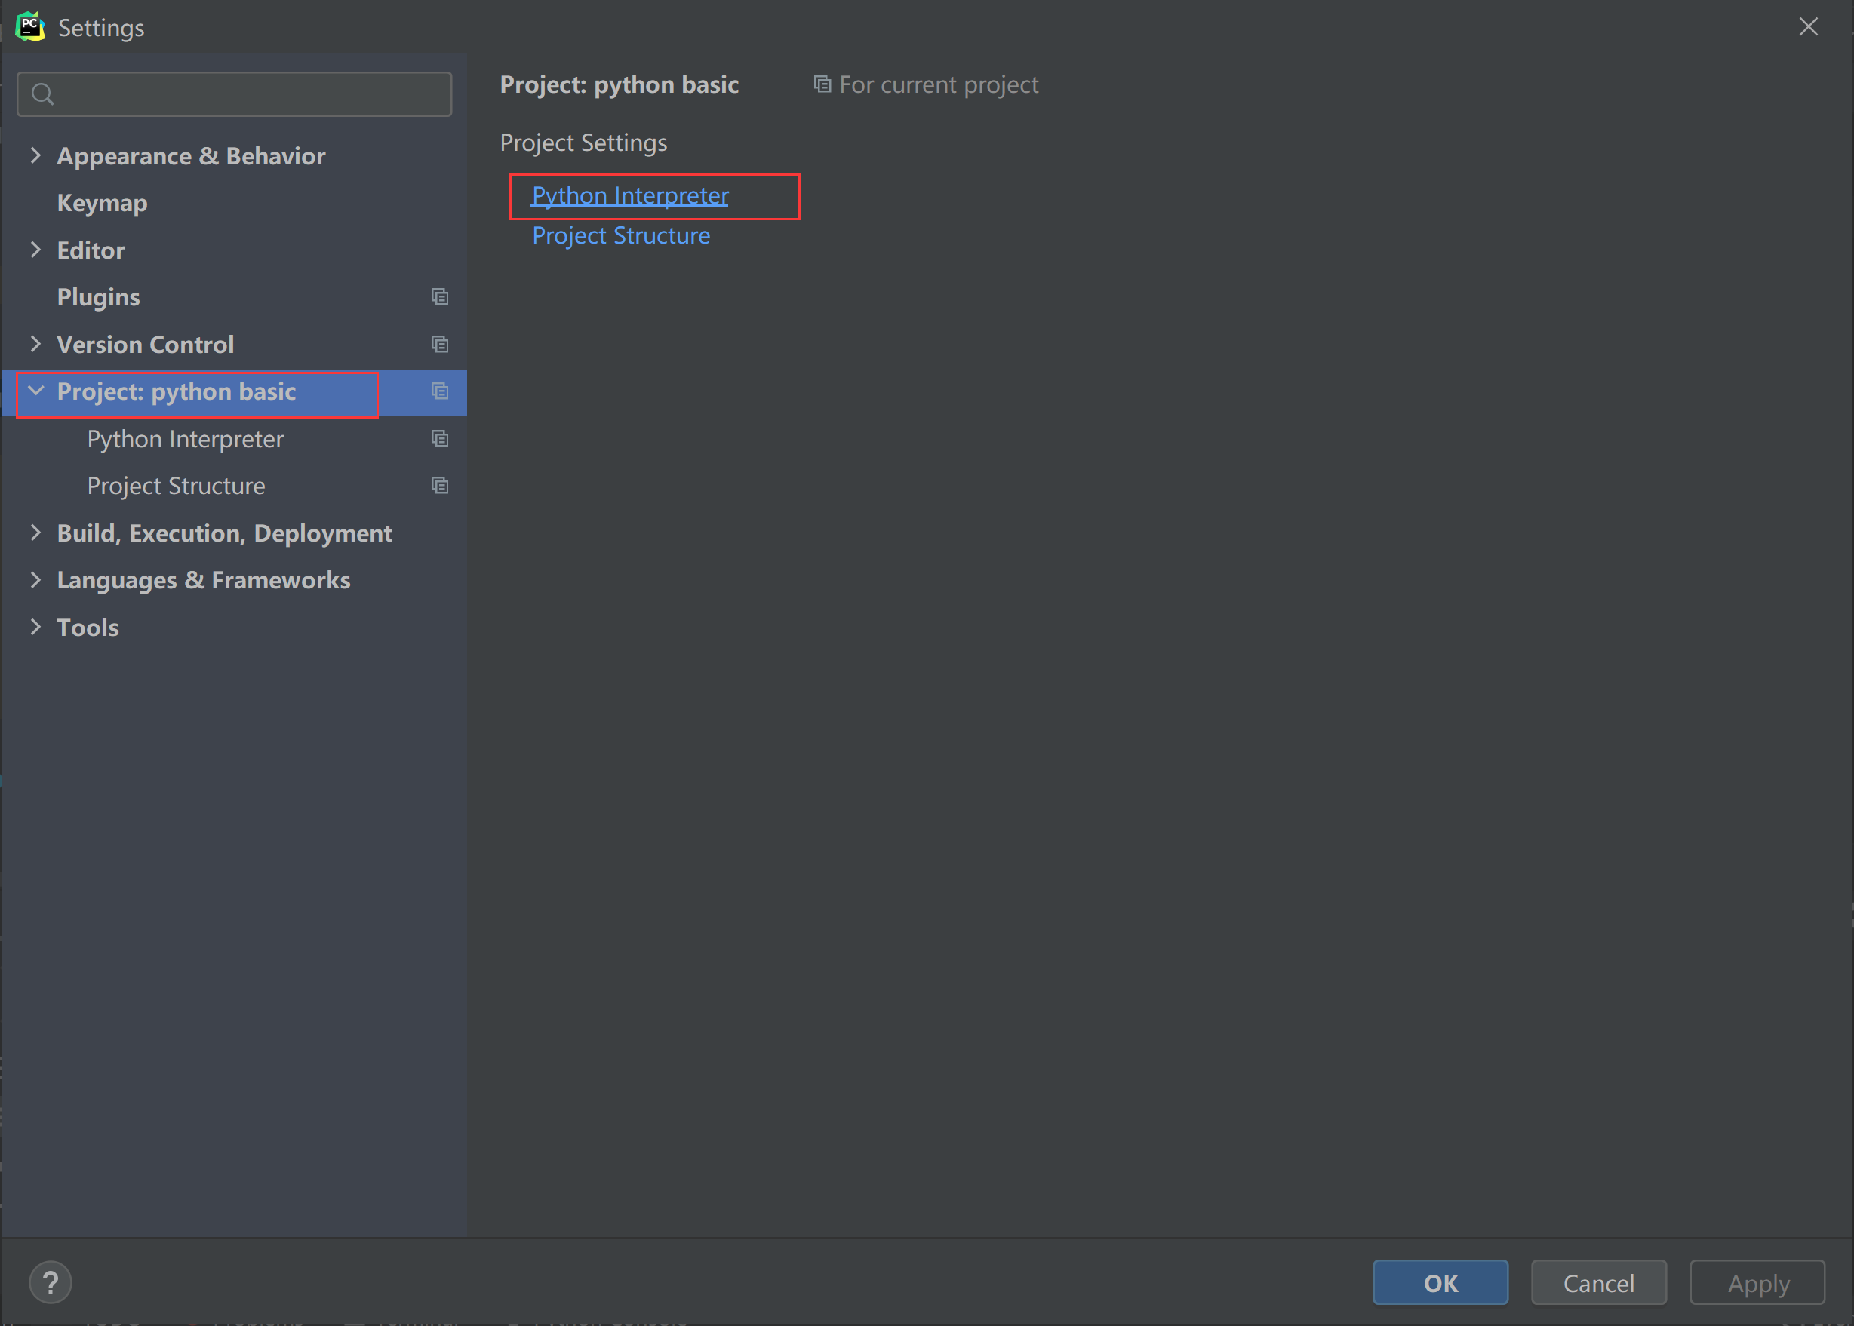Click the 'For current project' label
The image size is (1854, 1326).
(x=939, y=84)
